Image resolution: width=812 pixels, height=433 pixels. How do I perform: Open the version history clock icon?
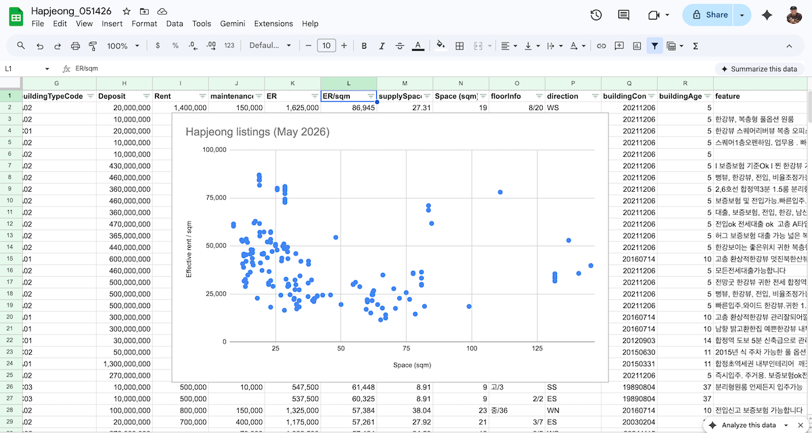(x=596, y=15)
